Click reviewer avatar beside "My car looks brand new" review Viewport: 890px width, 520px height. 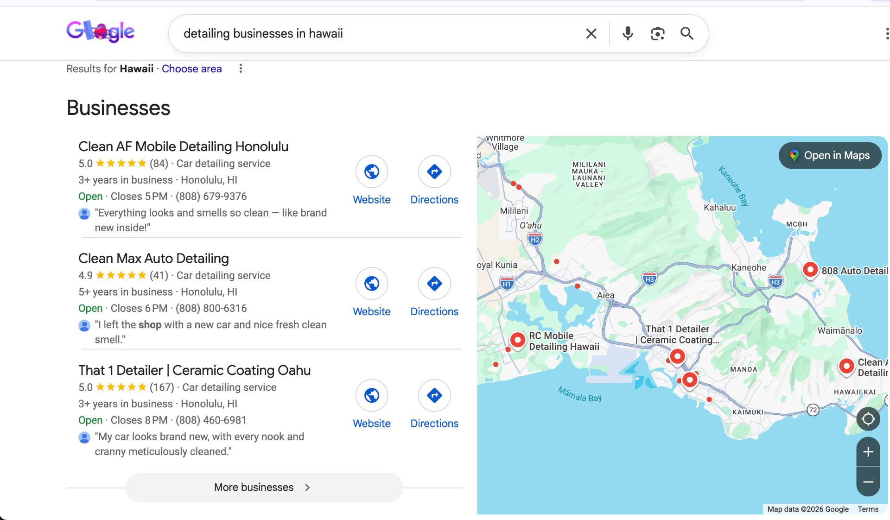click(84, 437)
